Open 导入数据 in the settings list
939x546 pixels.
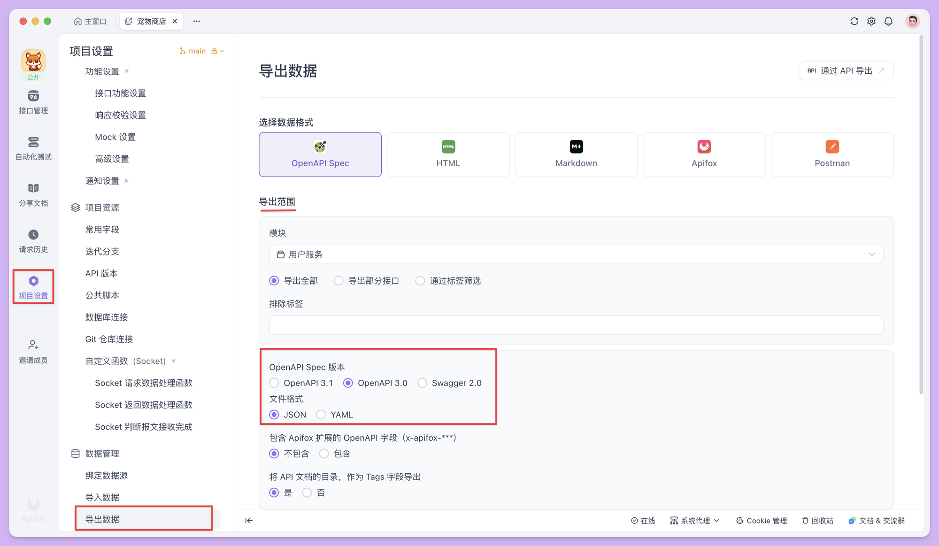[103, 497]
